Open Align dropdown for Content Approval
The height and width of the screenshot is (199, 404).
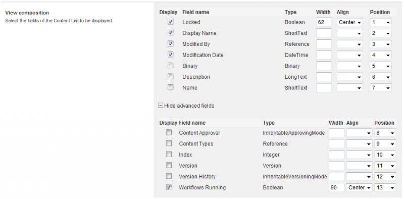click(359, 133)
